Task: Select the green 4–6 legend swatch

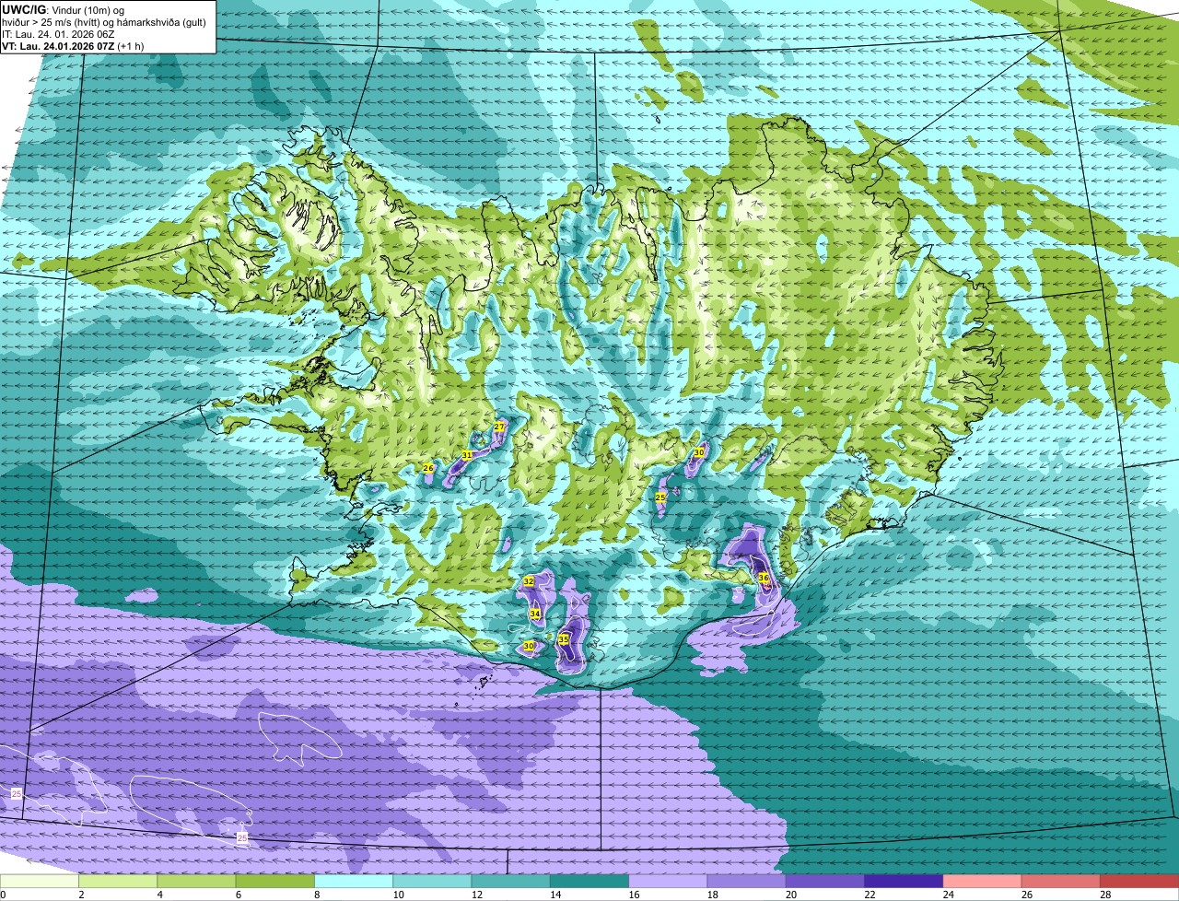Action: pos(196,882)
